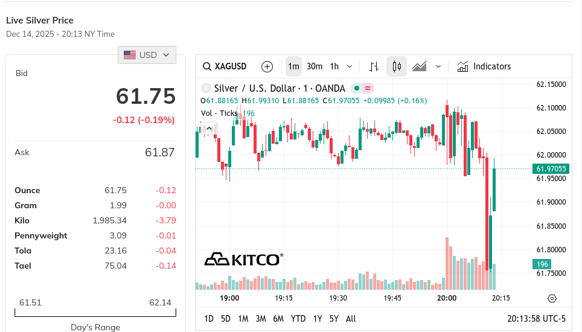The image size is (582, 332).
Task: Click the Pennyweight row label
Action: pyautogui.click(x=41, y=235)
